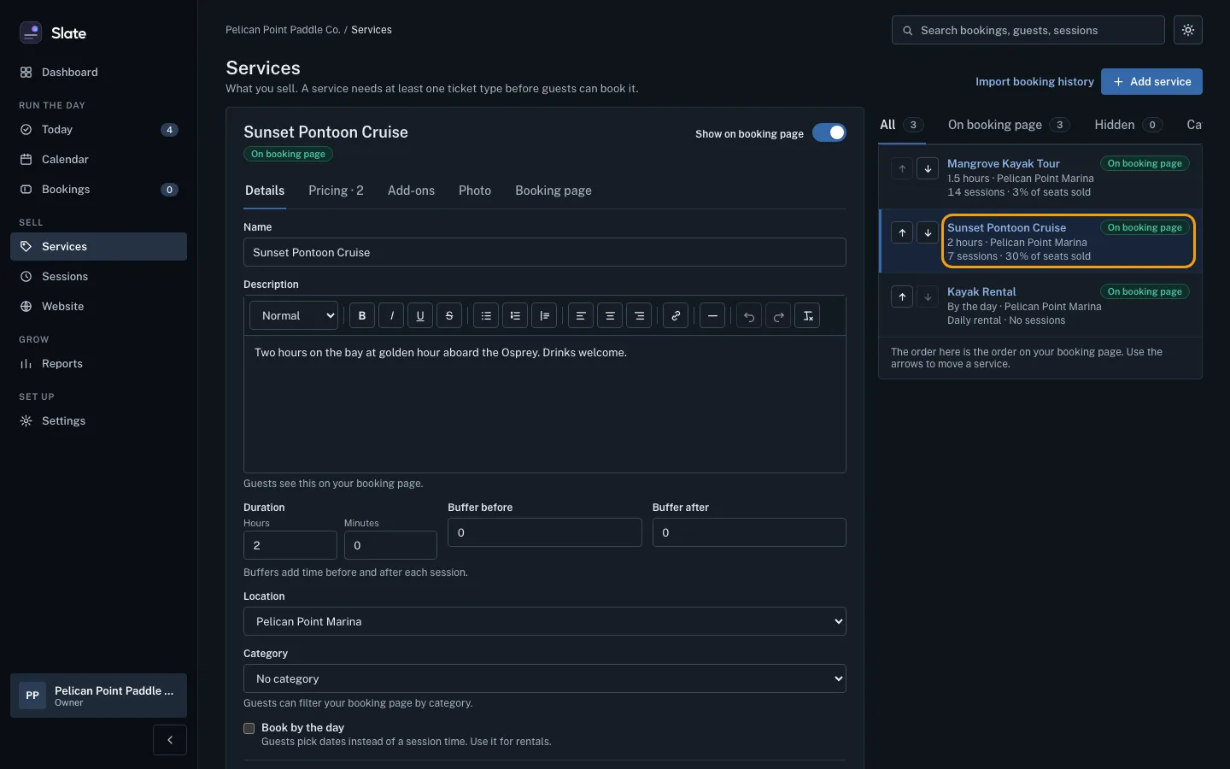Move Sunset Pontoon Cruise up in order

pos(902,232)
